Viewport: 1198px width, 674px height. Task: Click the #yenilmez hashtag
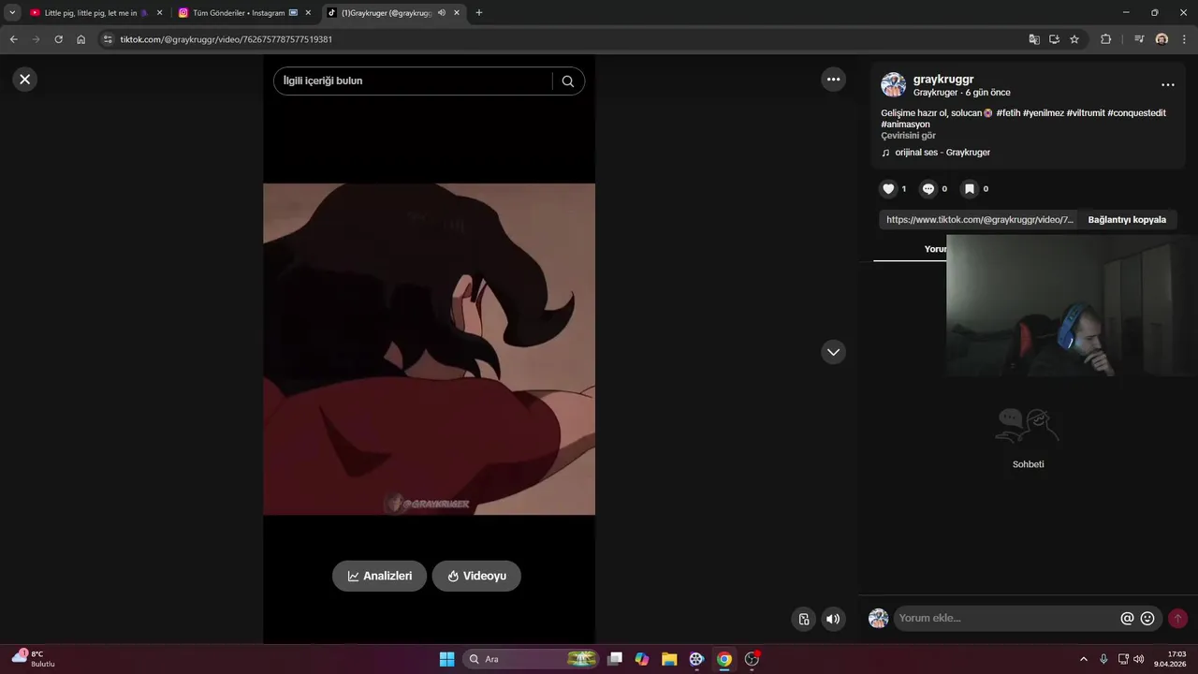point(1044,112)
